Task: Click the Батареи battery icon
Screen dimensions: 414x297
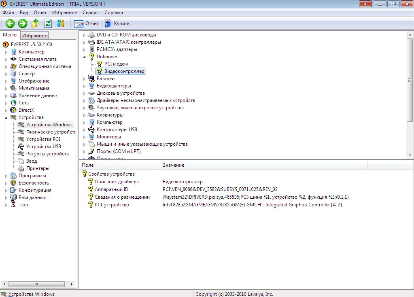Action: (x=91, y=78)
